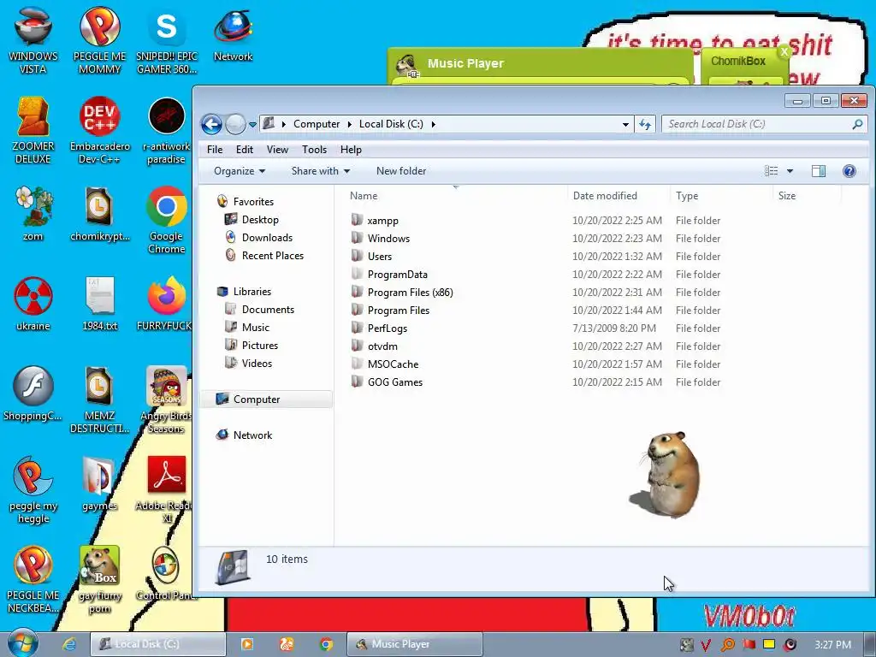Select the MEMZ DESTRUCTI... desktop icon

pos(99,400)
